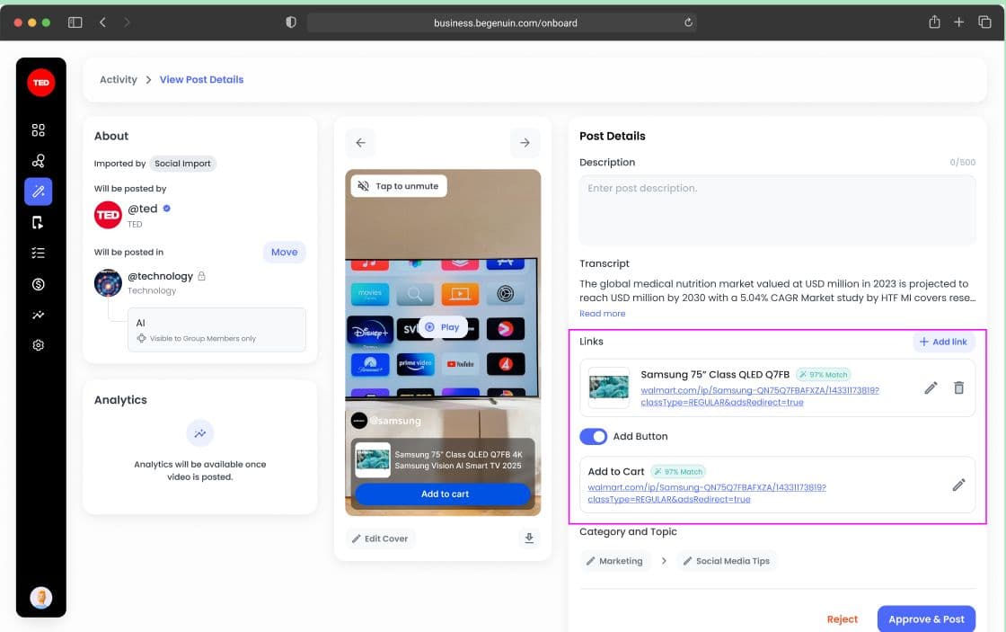1006x632 pixels.
Task: Click the 97% Match badge on Samsung link
Action: [x=823, y=375]
